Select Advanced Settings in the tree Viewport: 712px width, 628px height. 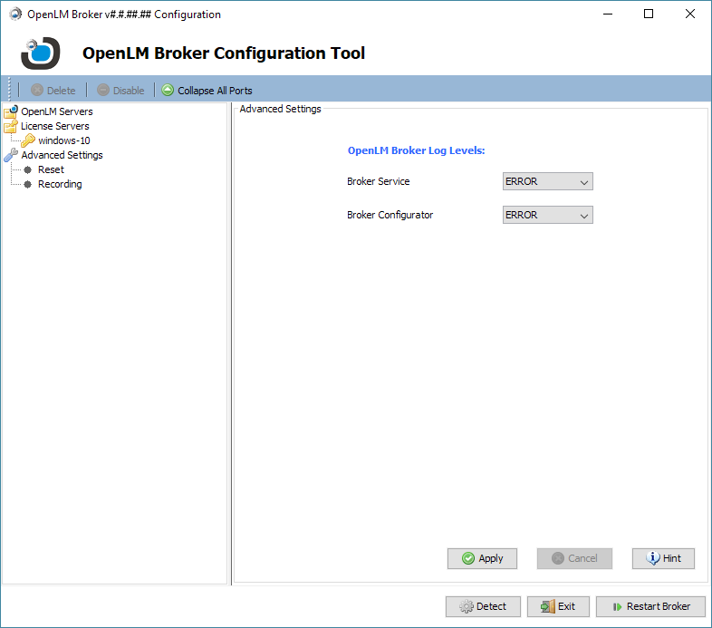[62, 155]
